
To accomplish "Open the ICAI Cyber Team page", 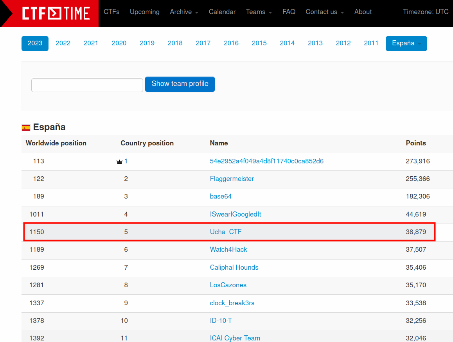I will point(235,338).
